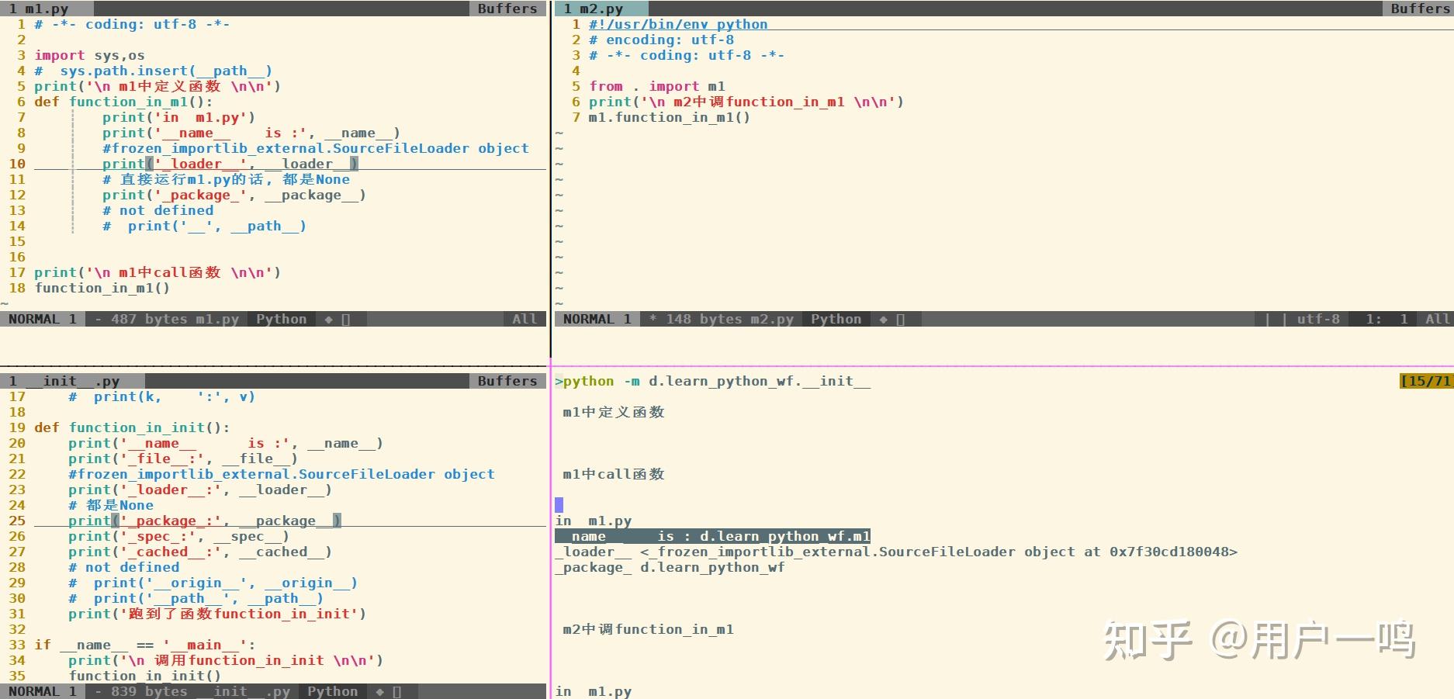Click the highlighted __name__ output line in terminal
The height and width of the screenshot is (699, 1454).
[713, 536]
